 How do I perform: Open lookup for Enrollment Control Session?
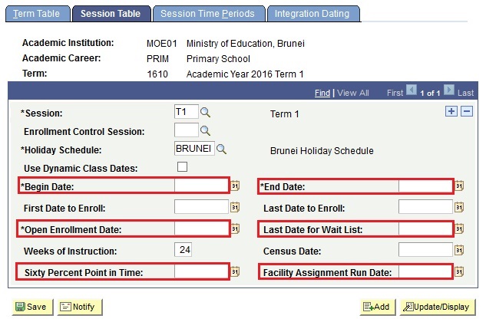click(x=205, y=131)
